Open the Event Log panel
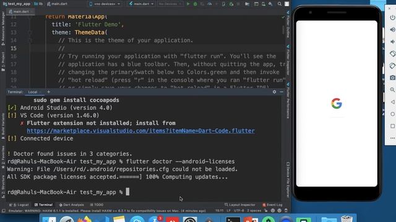The width and height of the screenshot is (396, 222). (x=272, y=205)
